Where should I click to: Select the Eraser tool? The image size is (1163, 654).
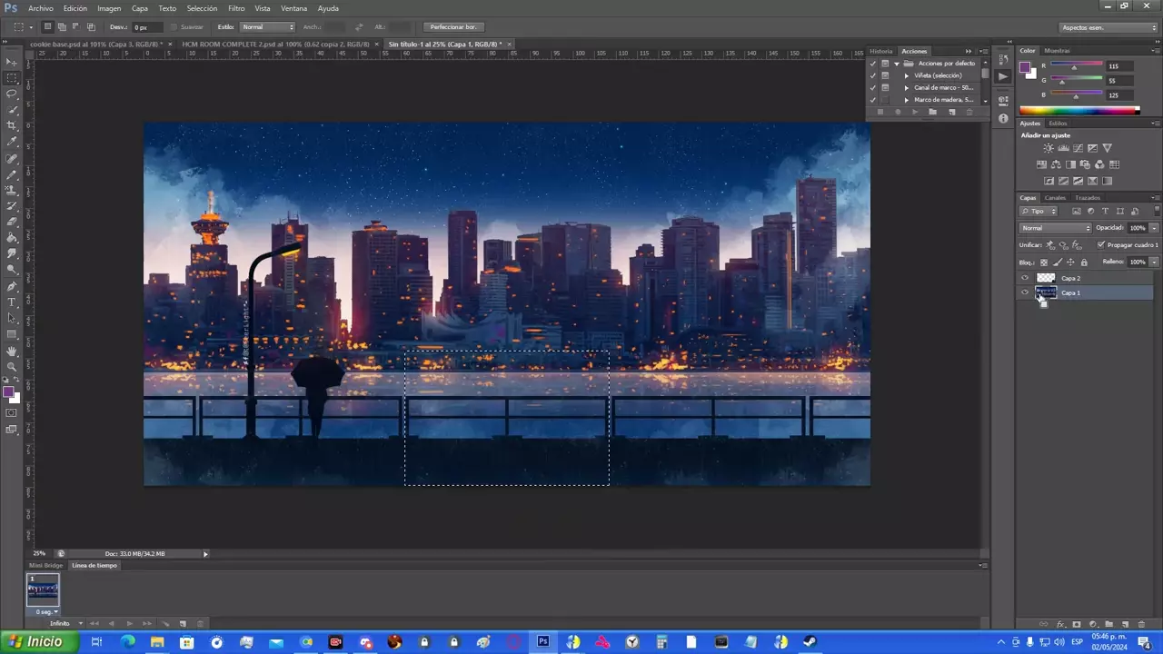pos(12,222)
